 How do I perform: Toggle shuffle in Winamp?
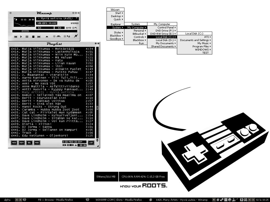57,36
